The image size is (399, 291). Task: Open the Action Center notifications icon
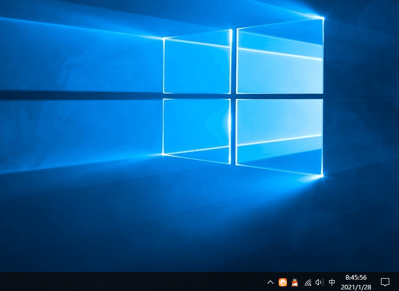[x=385, y=282]
